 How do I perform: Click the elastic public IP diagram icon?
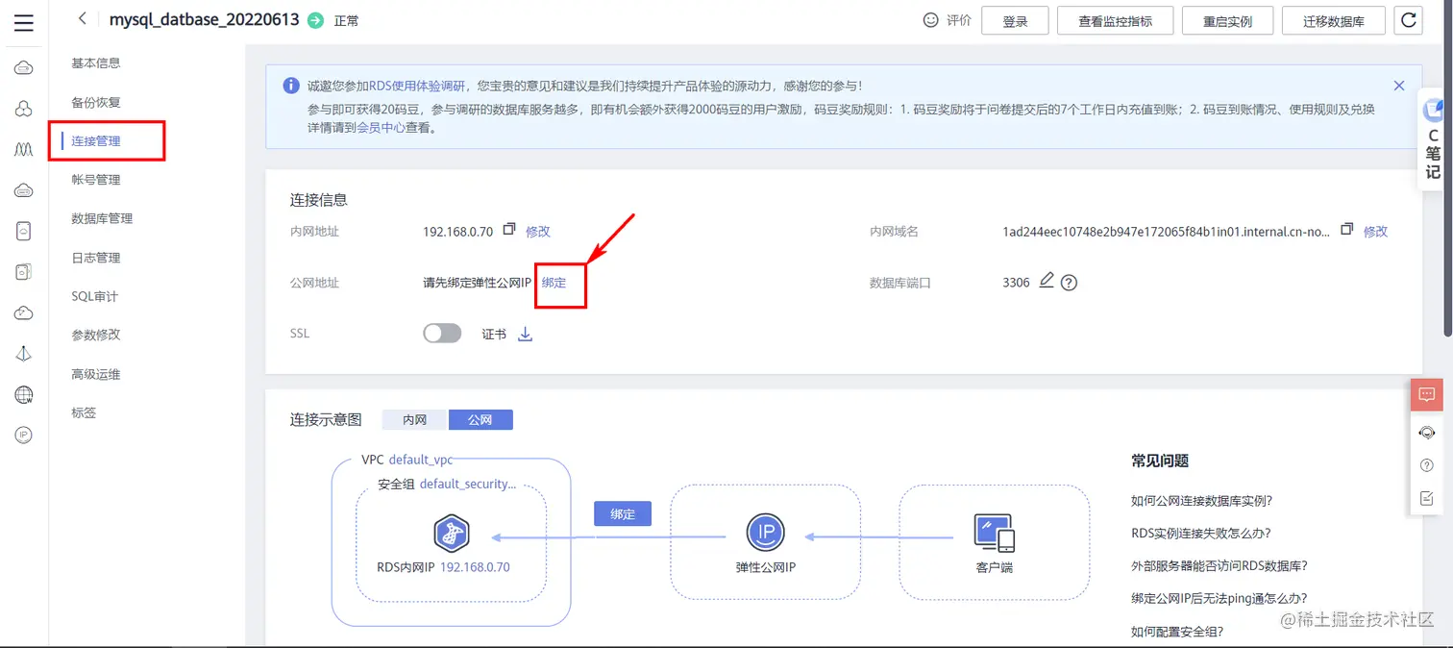(766, 532)
